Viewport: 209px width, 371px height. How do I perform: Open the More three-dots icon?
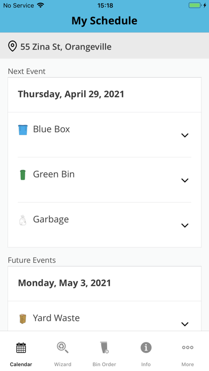(188, 348)
